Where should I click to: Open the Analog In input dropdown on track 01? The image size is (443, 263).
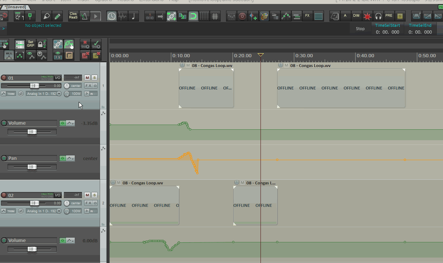coord(44,94)
